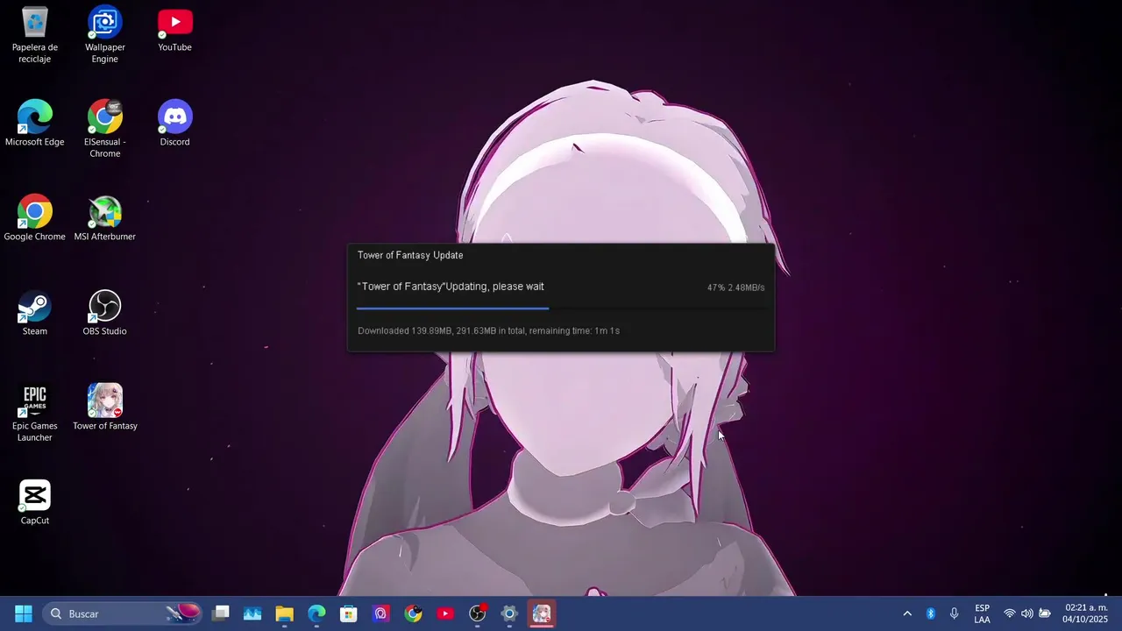The image size is (1122, 631).
Task: Switch to OBS Studio in the taskbar
Action: tap(478, 613)
